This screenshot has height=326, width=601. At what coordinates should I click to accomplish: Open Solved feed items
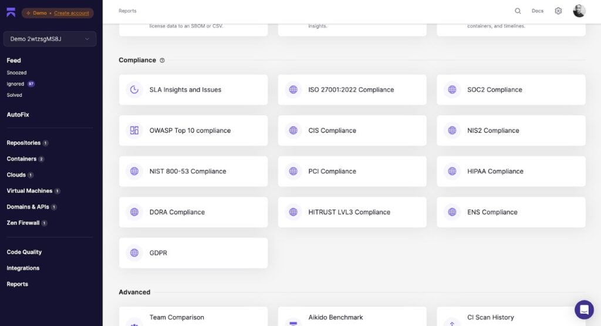14,95
